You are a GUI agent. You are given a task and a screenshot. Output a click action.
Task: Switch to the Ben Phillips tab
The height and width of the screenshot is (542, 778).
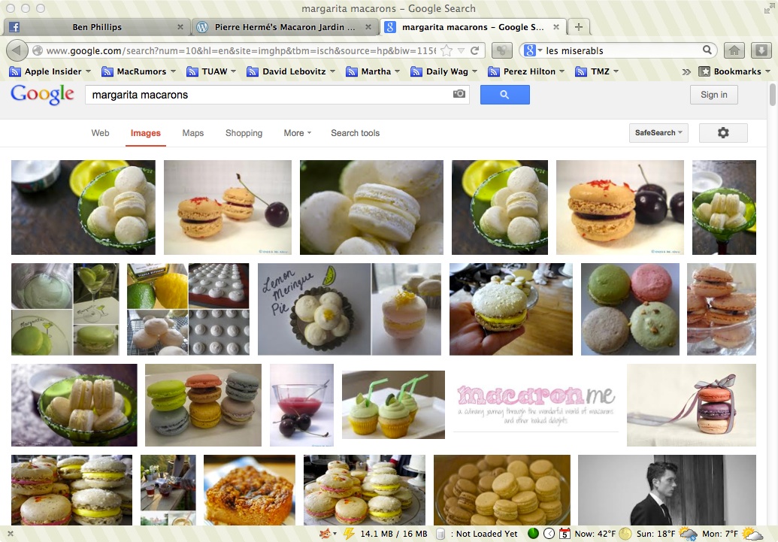pos(96,27)
